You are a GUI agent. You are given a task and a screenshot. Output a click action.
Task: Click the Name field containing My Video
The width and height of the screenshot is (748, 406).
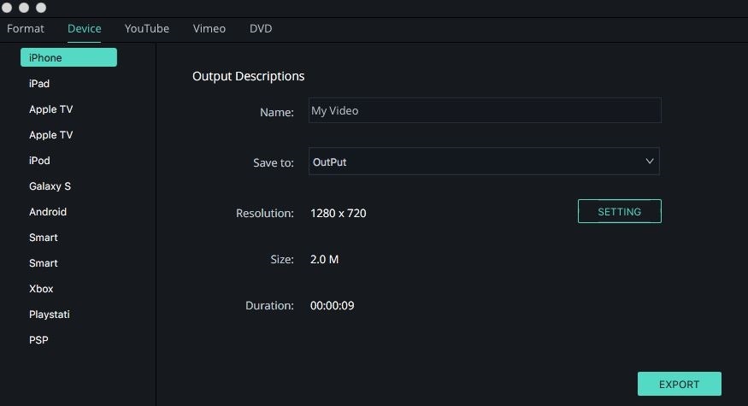(485, 110)
